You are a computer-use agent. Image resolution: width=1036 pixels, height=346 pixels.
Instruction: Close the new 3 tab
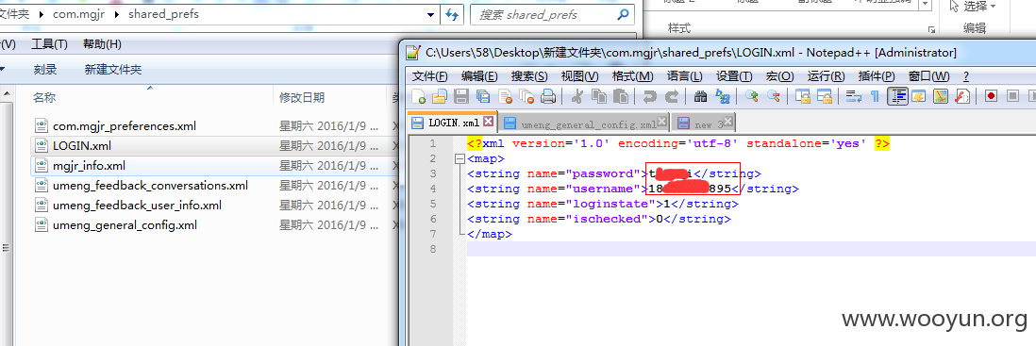point(728,123)
